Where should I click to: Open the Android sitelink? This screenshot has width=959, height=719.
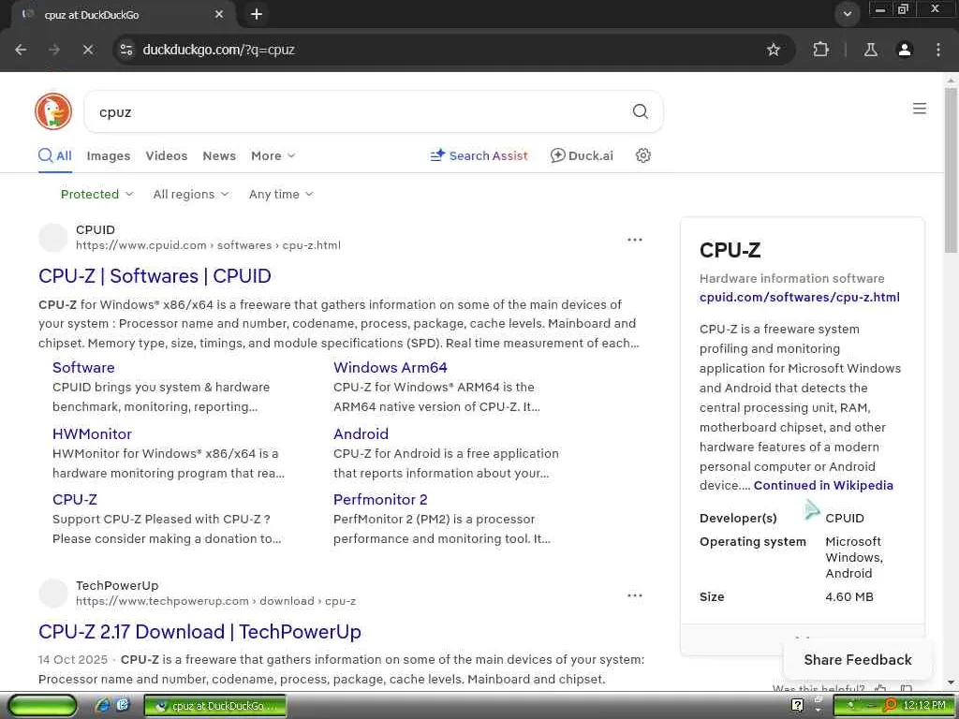click(x=361, y=434)
